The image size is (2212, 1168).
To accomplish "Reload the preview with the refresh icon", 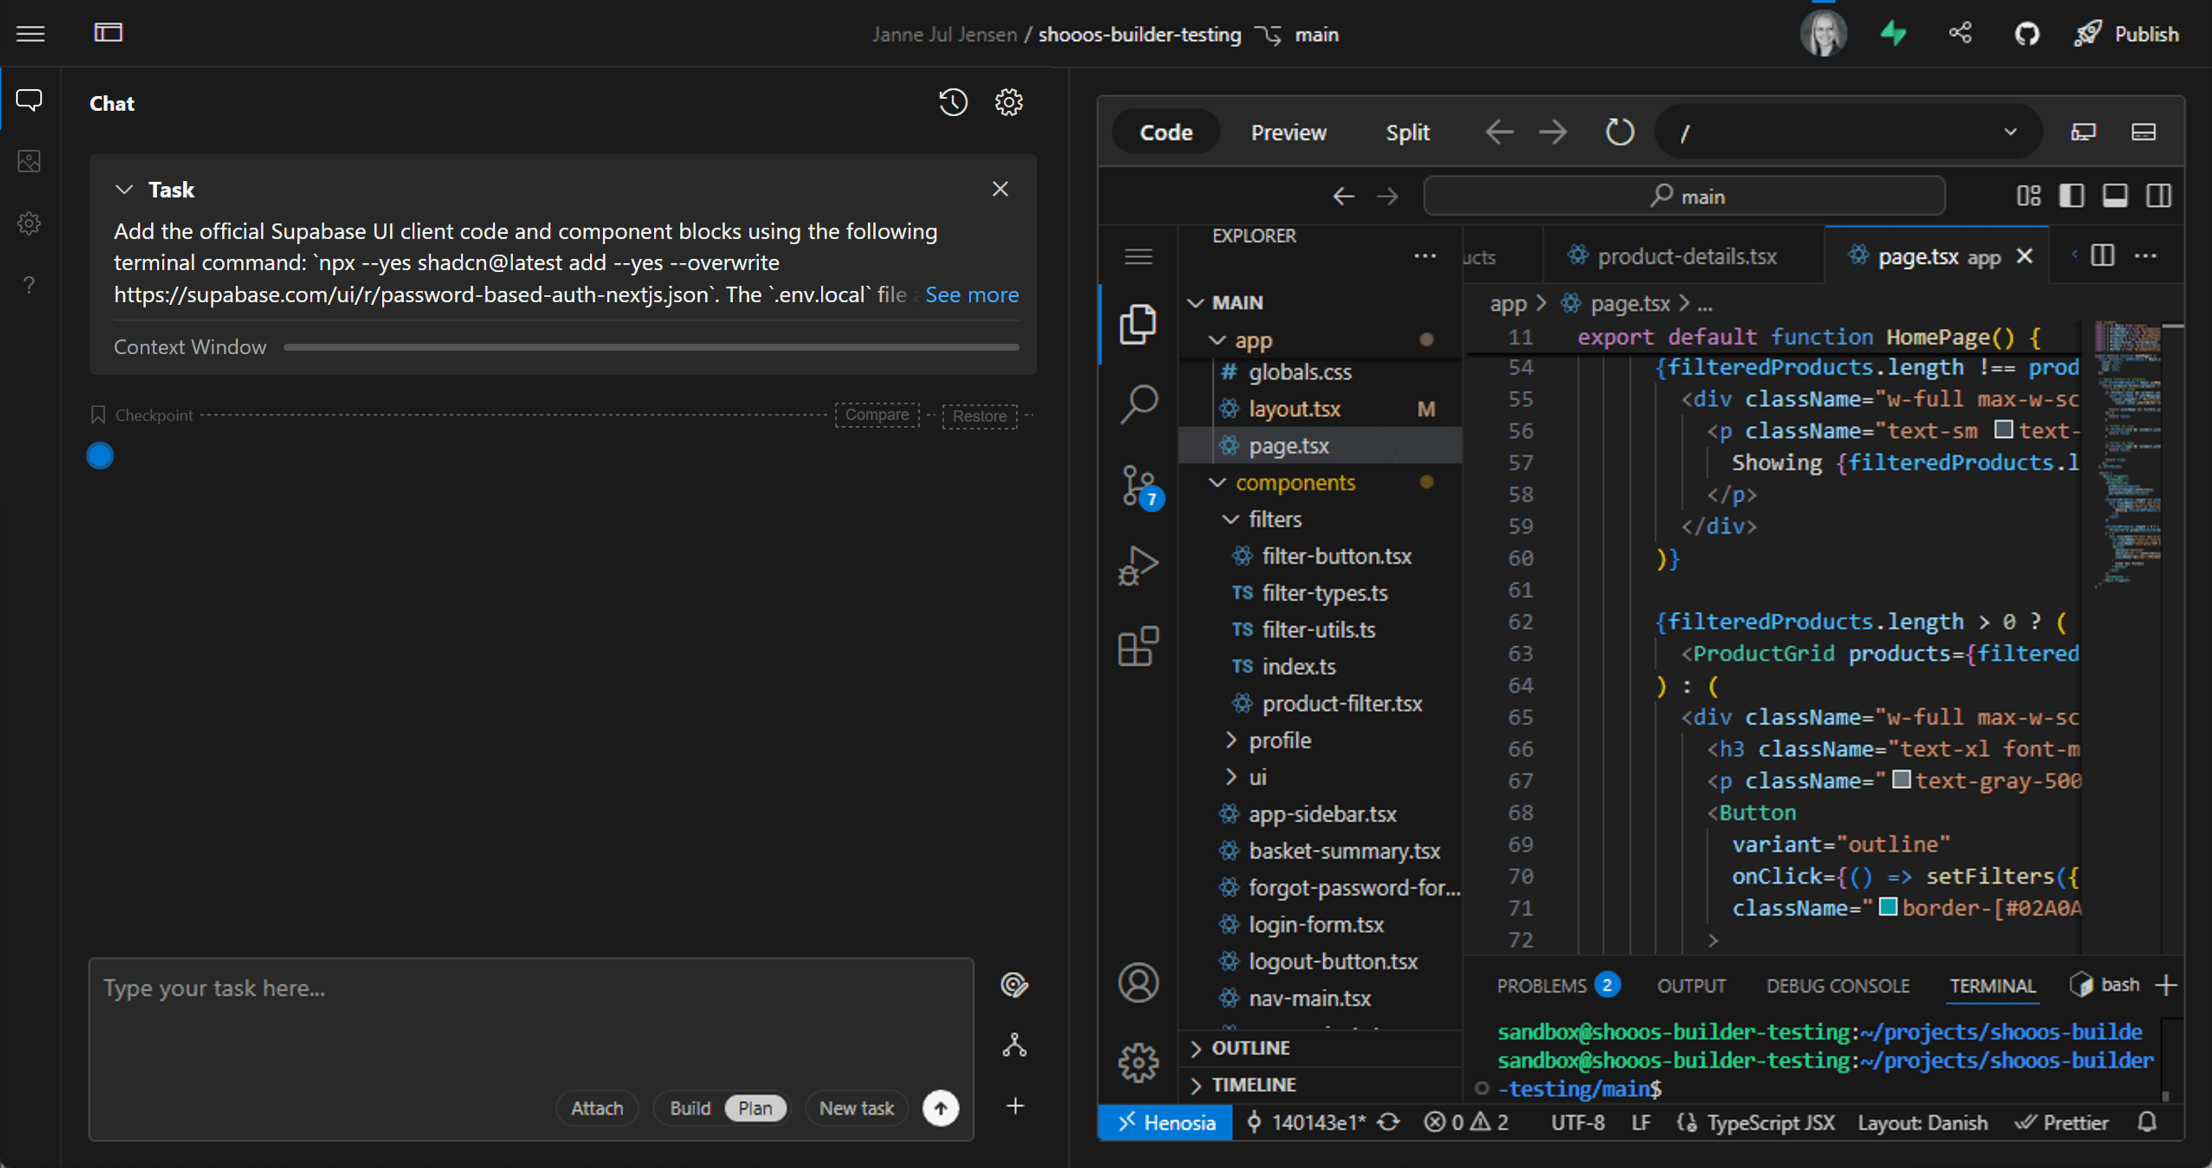I will 1619,132.
